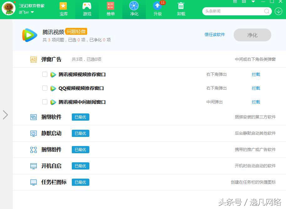
Task: Expand the 捆绑组件 section
Action: pos(149,149)
